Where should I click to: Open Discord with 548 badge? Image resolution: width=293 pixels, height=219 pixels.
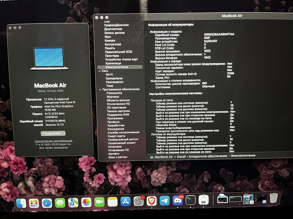177,200
